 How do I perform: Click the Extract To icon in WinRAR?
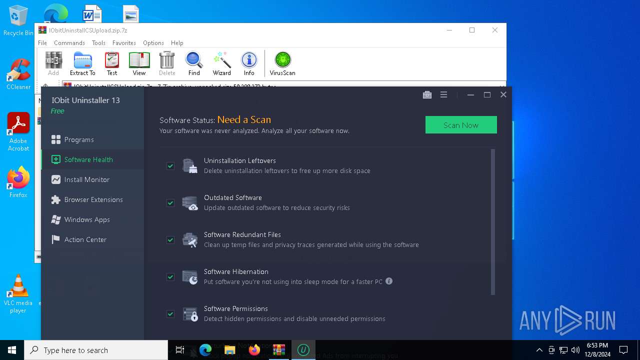tap(82, 63)
